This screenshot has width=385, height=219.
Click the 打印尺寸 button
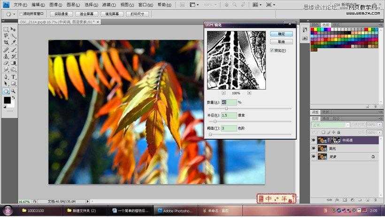[x=138, y=14]
